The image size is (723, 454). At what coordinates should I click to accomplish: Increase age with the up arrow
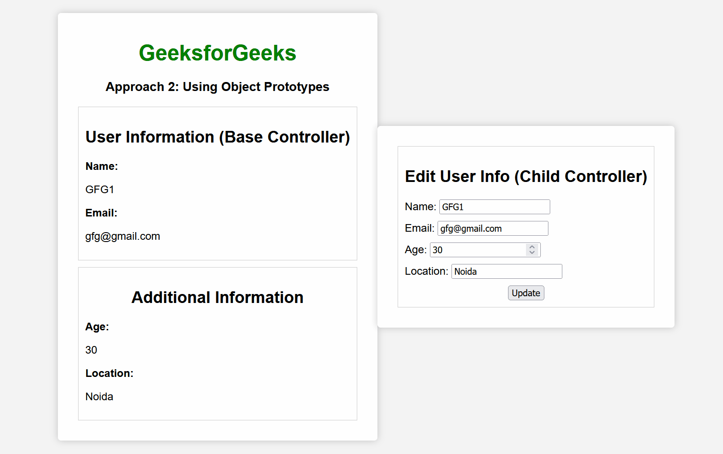click(x=532, y=247)
